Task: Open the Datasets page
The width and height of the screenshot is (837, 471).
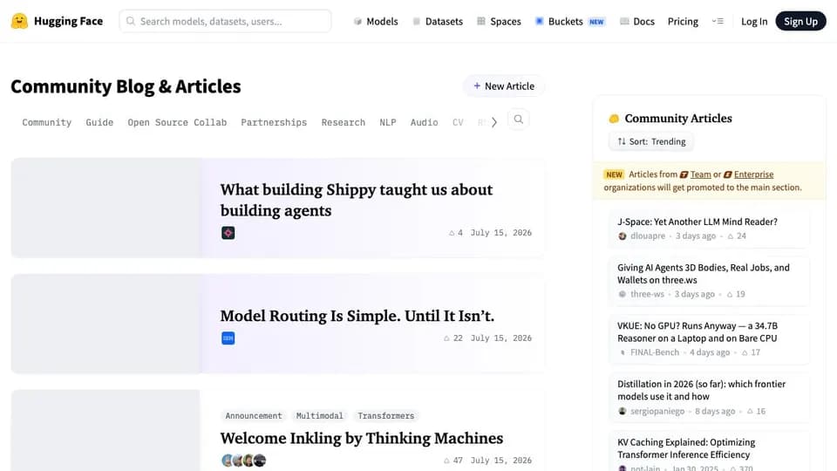Action: pyautogui.click(x=438, y=21)
